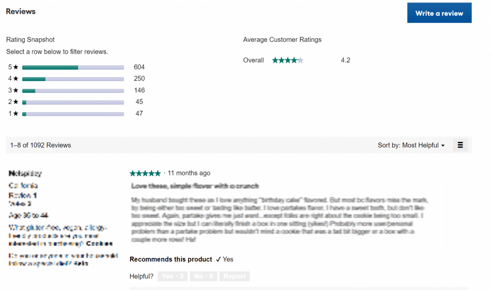Click the dropdown arrow beside Most Helpful
The width and height of the screenshot is (491, 290).
click(x=443, y=146)
